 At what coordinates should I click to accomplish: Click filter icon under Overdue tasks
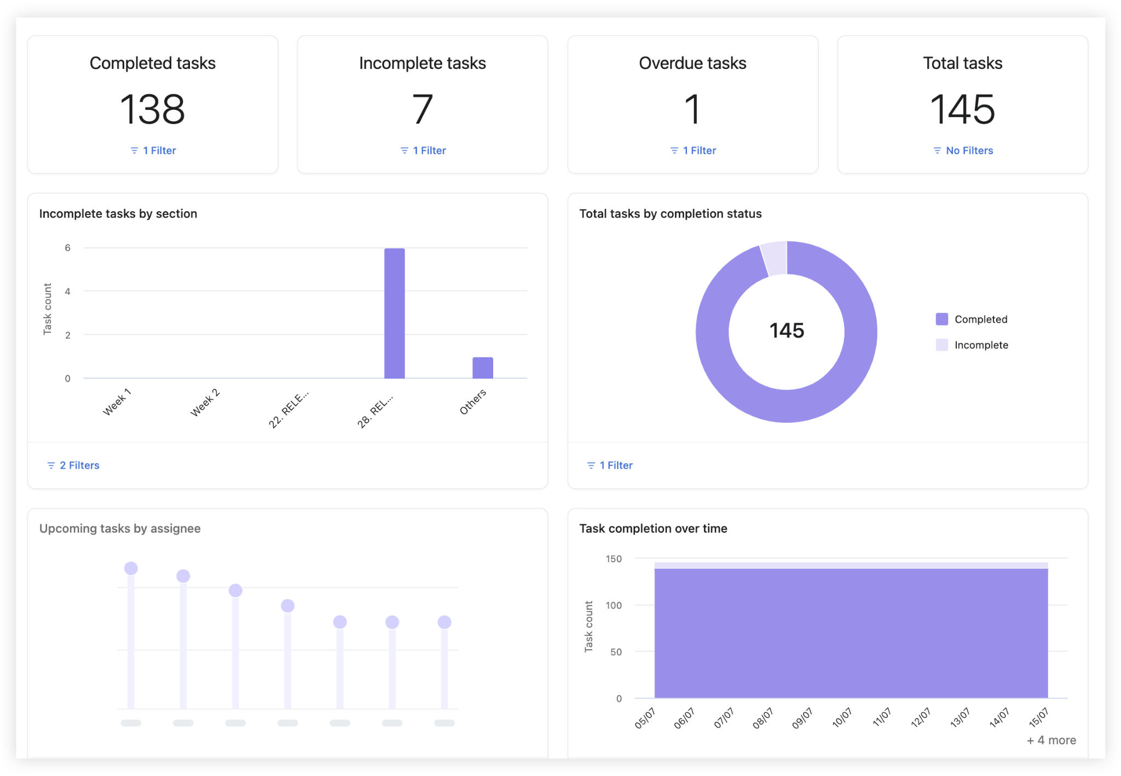pyautogui.click(x=674, y=150)
